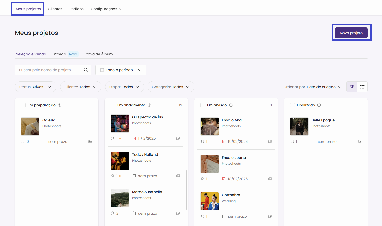Open the Clientes menu item
This screenshot has height=226, width=382.
pos(55,9)
